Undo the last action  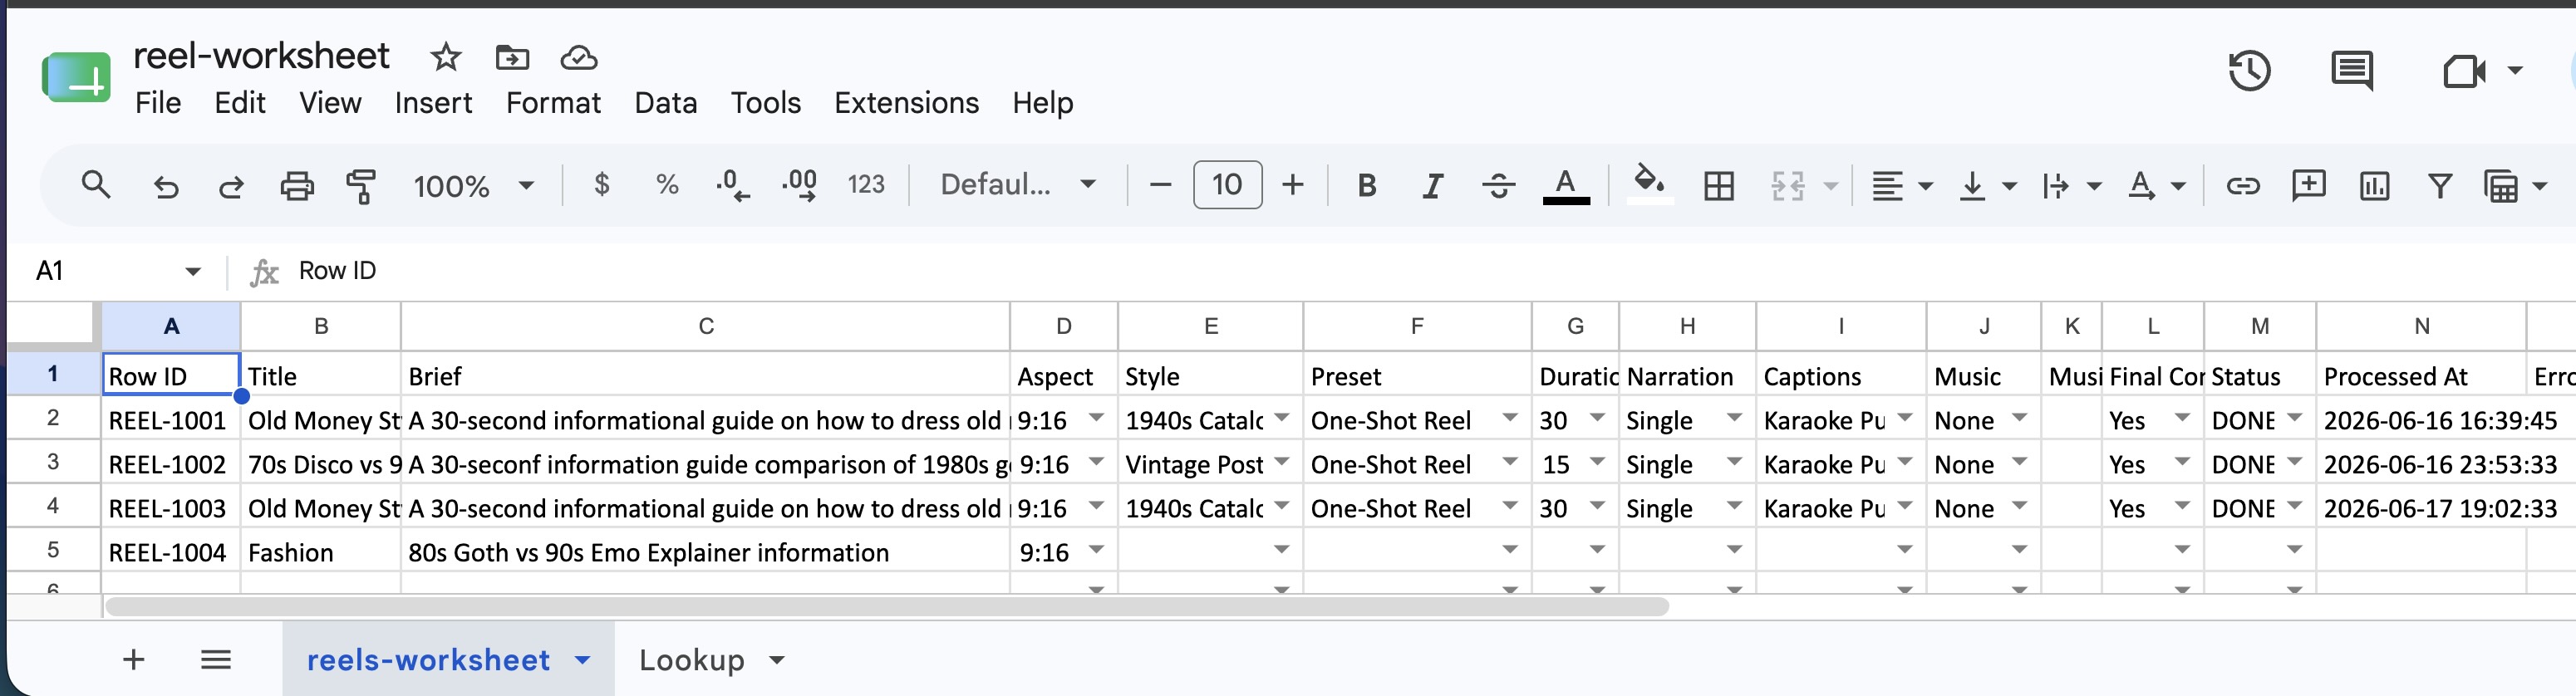pyautogui.click(x=166, y=186)
